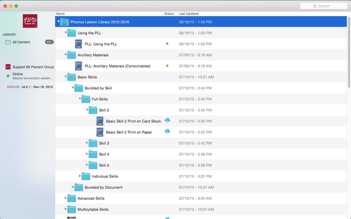This screenshot has width=351, height=219.
Task: Click the Search field
Action: point(324,6)
